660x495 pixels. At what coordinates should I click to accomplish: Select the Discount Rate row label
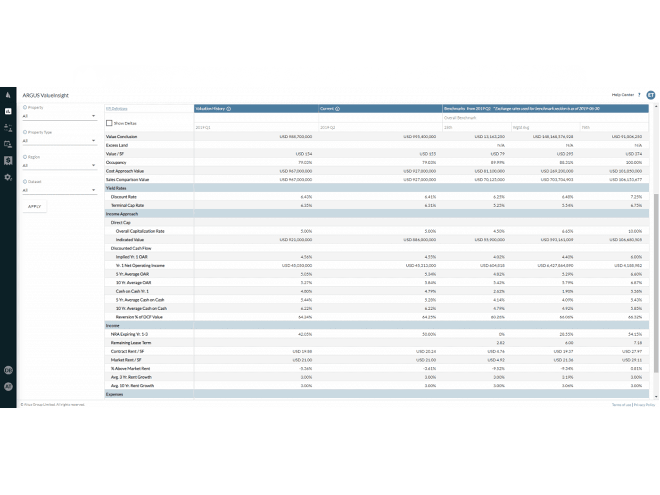pyautogui.click(x=123, y=197)
